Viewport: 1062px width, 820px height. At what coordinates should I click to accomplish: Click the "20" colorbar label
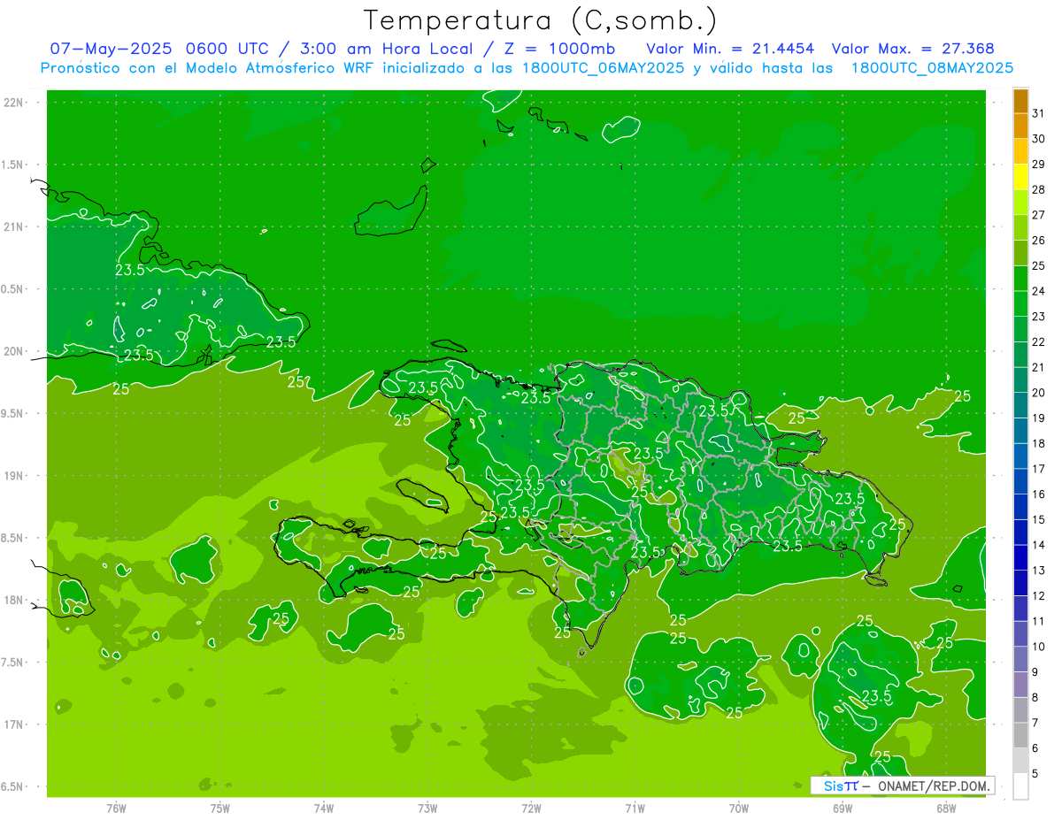[x=1039, y=393]
